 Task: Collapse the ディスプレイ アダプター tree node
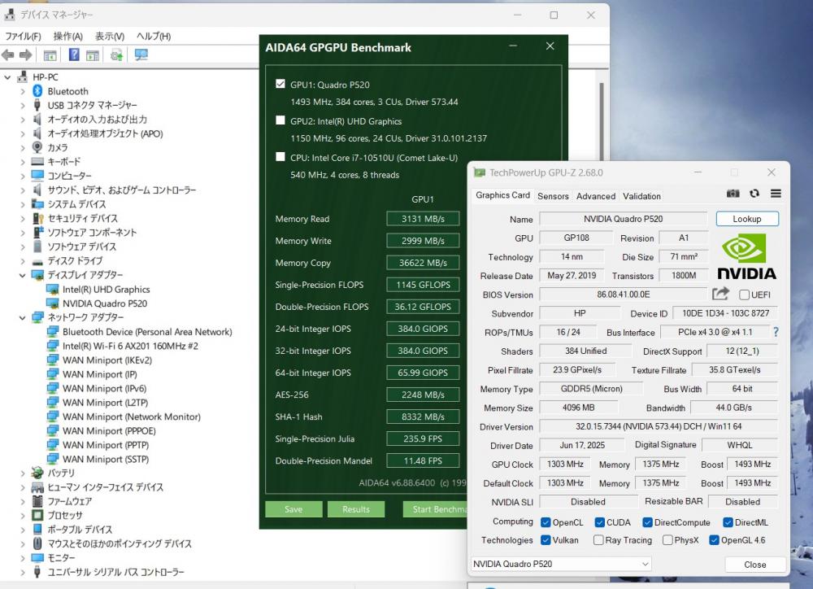click(x=23, y=275)
